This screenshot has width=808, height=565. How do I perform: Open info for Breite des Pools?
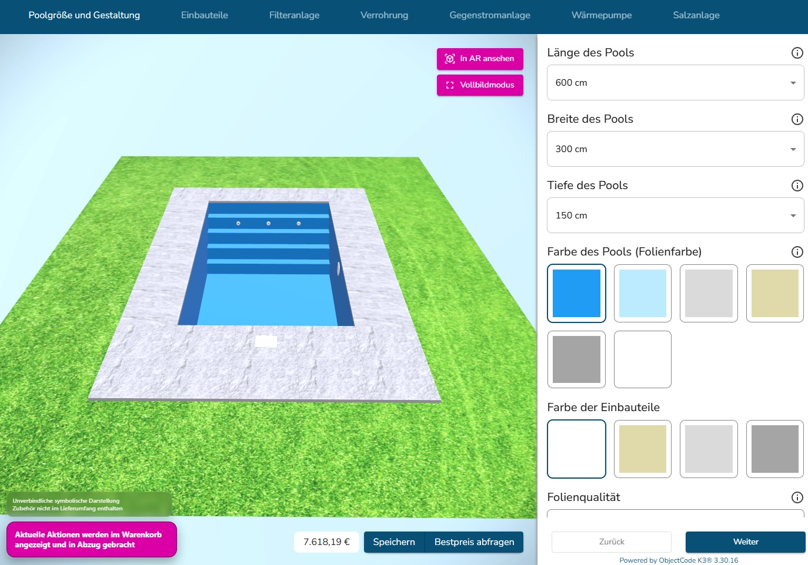tap(797, 119)
